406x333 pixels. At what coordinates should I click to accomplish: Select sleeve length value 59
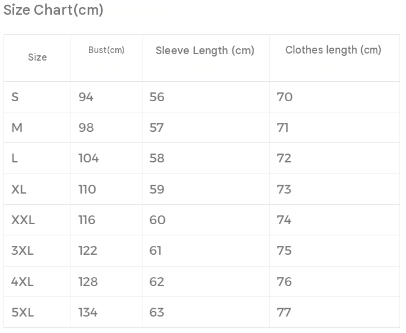click(157, 189)
